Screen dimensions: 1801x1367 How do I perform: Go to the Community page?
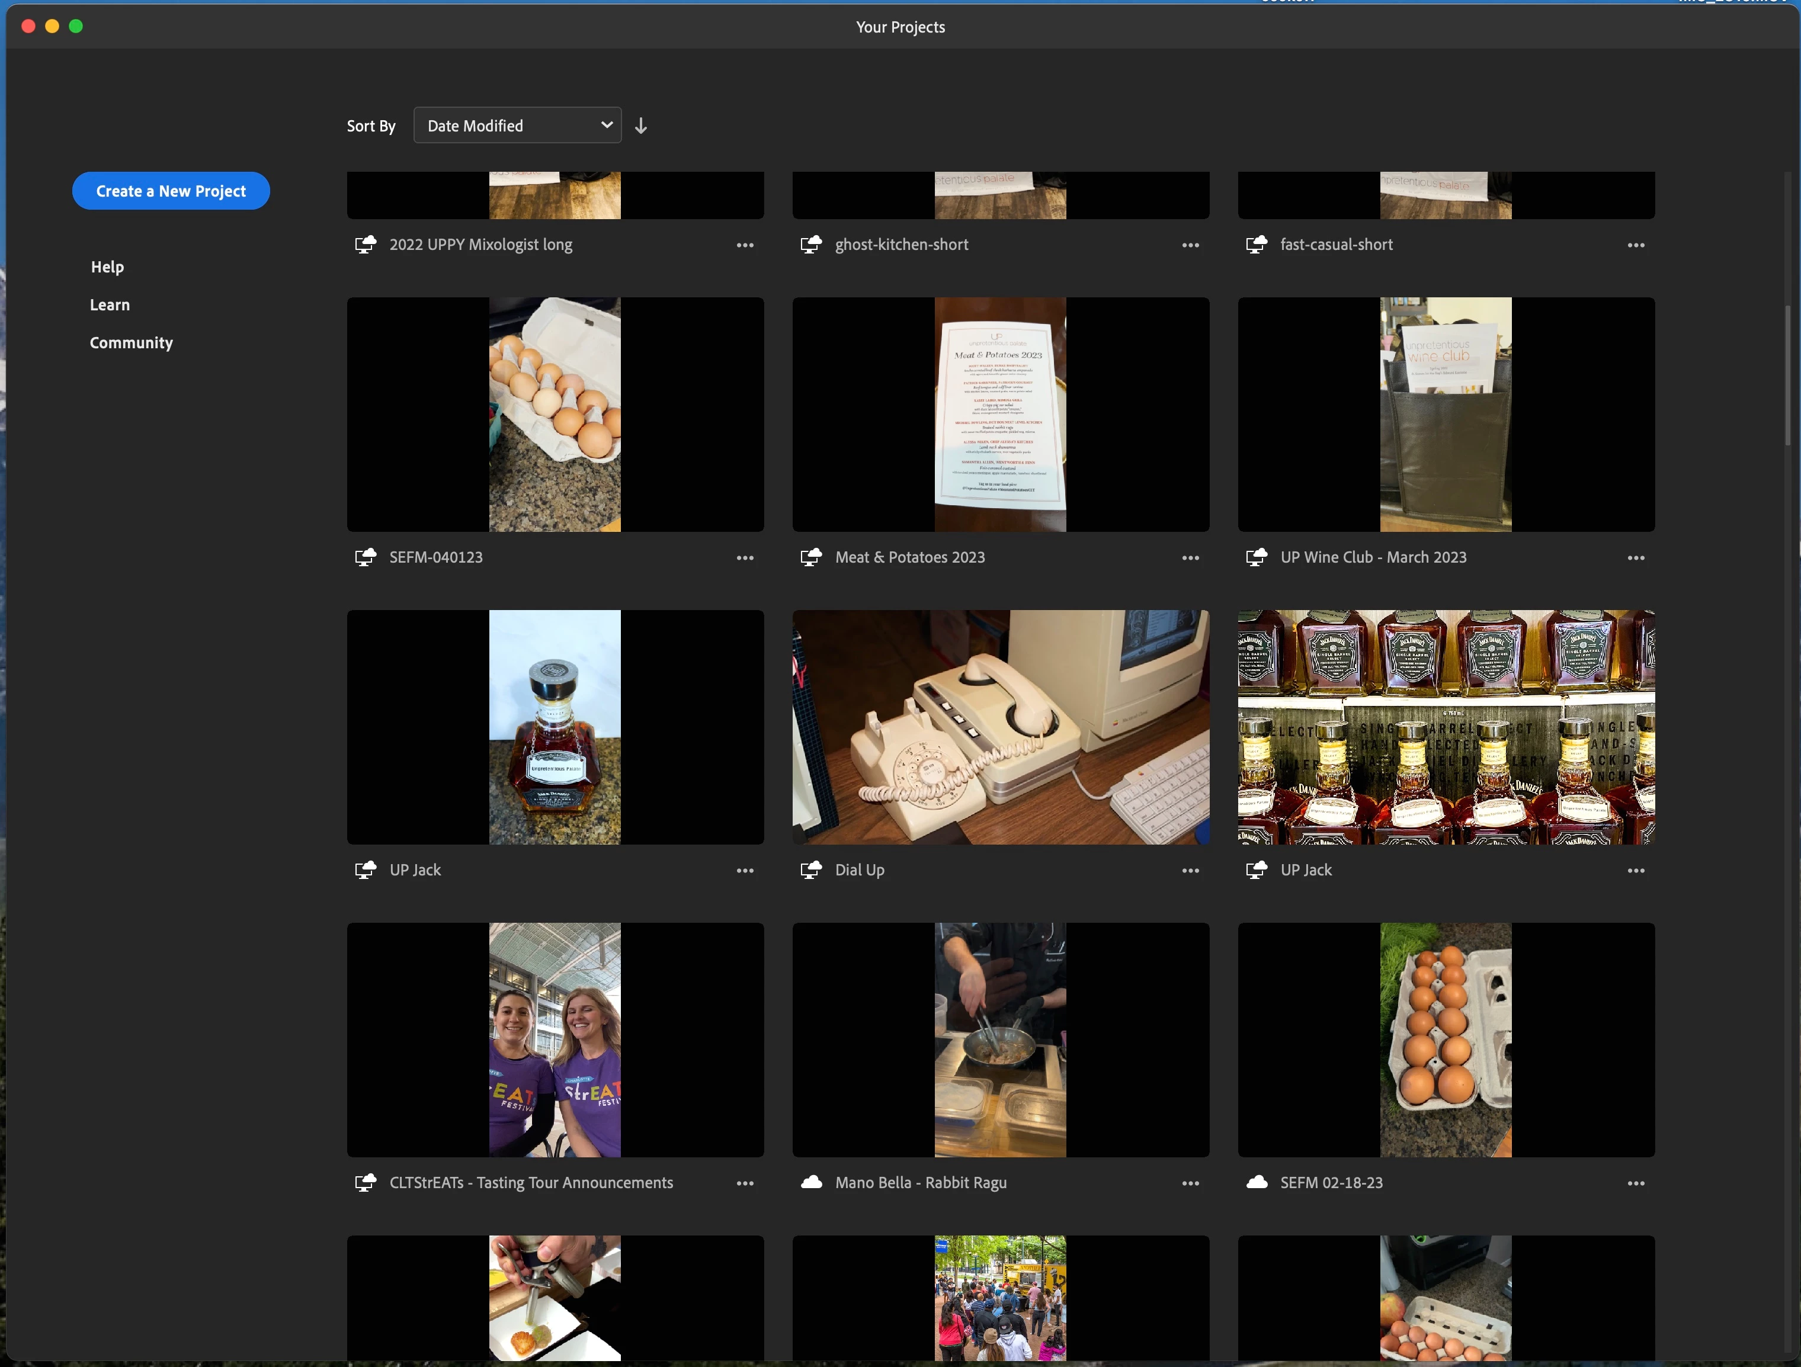[x=131, y=343]
